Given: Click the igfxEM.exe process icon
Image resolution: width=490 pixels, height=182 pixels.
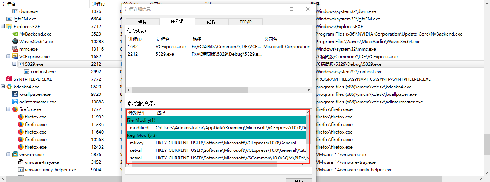Looking at the screenshot, I should [9, 19].
